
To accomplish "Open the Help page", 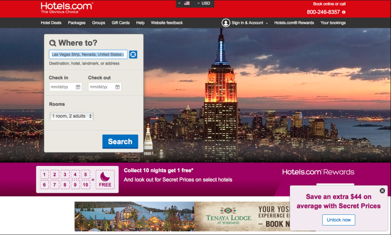I will coord(140,23).
